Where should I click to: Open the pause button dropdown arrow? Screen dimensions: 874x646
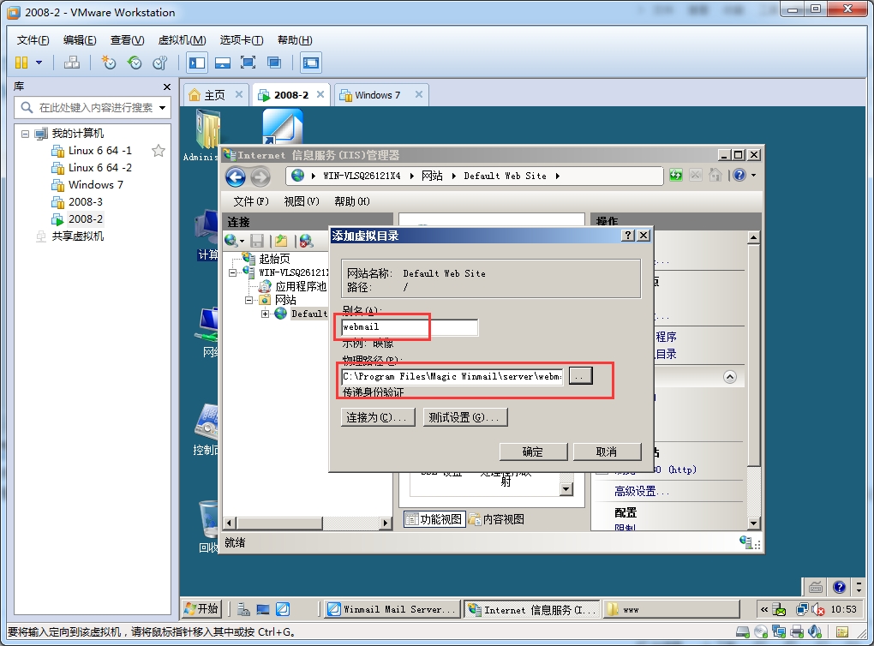click(39, 63)
